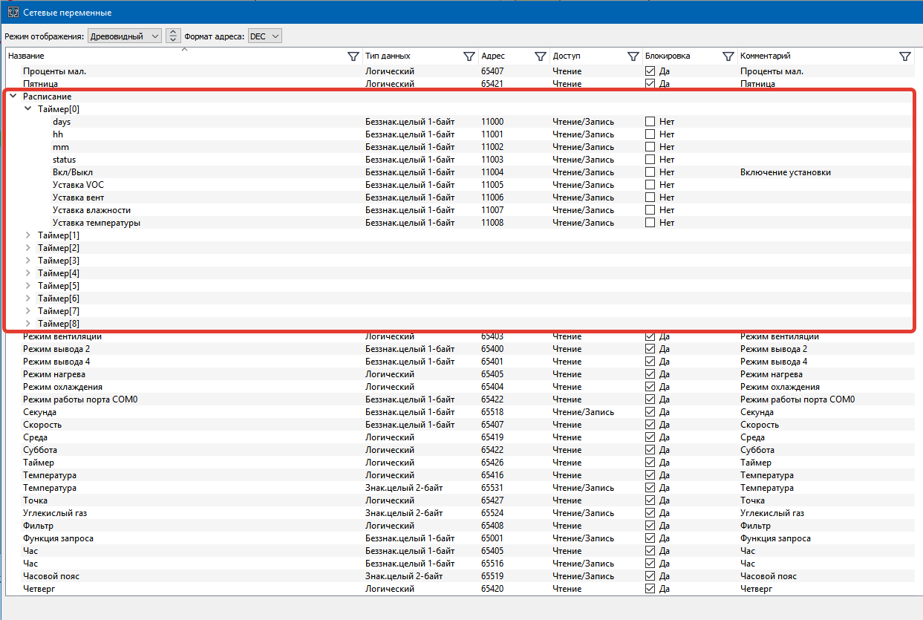Click the up arrow of the display mode stepper
The image size is (923, 620).
point(173,32)
